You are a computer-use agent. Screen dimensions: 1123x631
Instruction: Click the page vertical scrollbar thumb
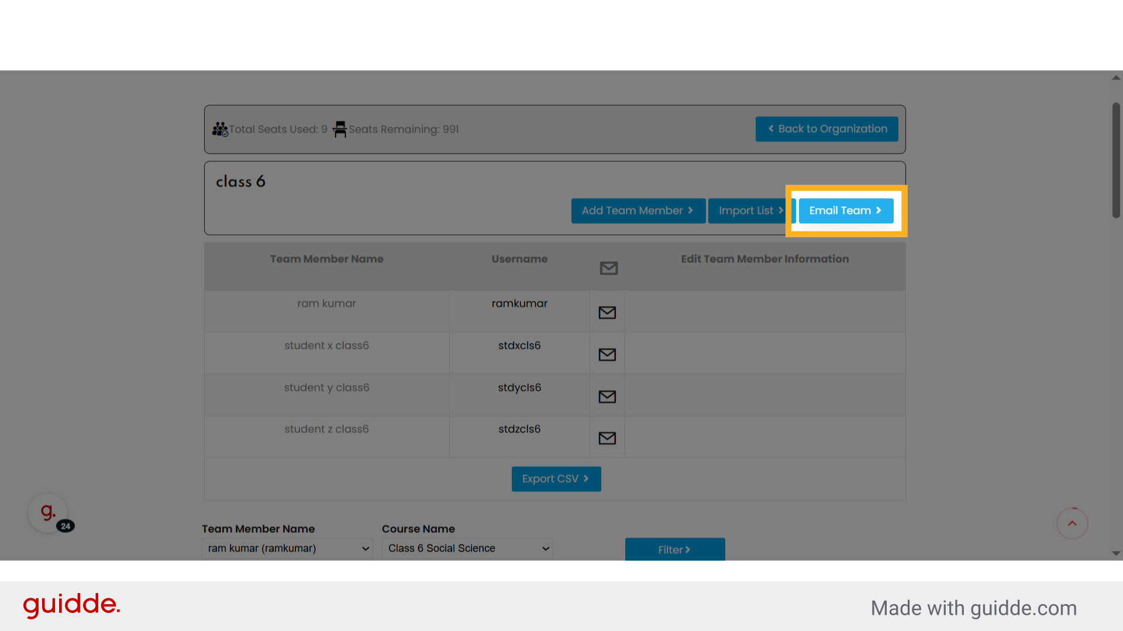pos(1116,161)
